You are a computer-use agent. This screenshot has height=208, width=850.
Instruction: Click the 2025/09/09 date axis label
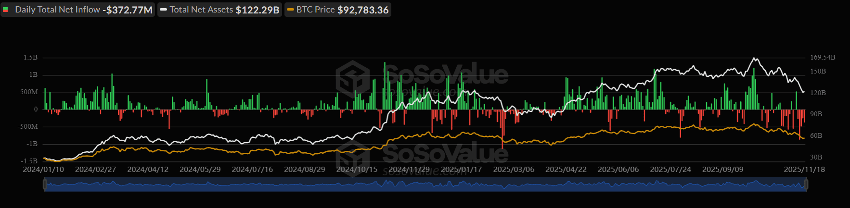coord(723,170)
